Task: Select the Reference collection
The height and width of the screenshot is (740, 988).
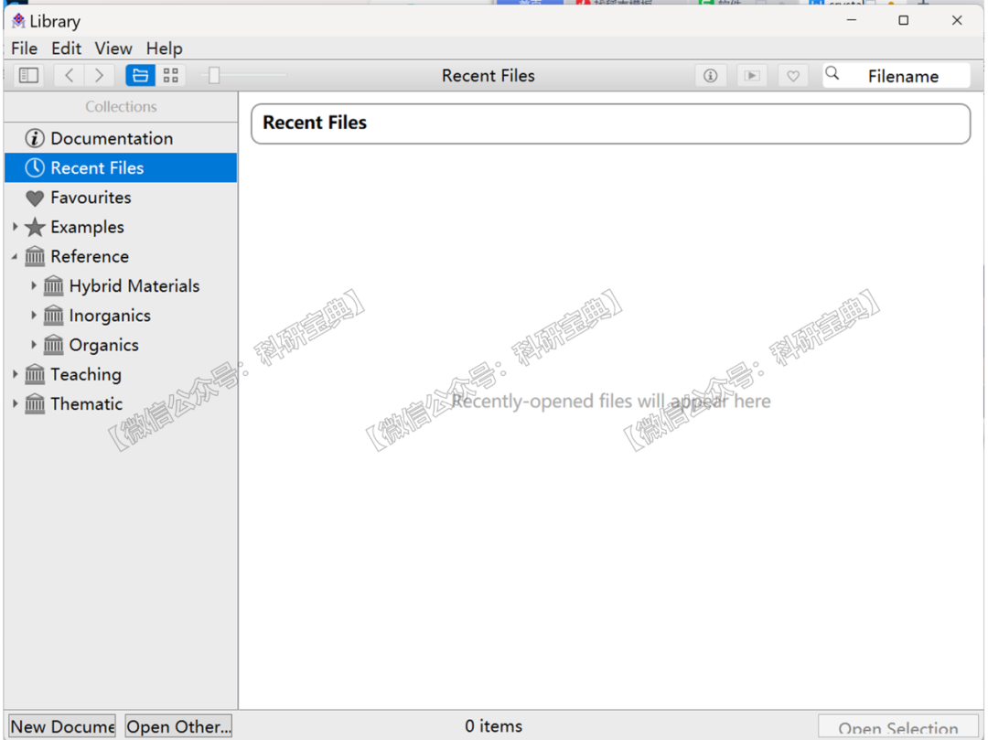Action: click(x=121, y=257)
